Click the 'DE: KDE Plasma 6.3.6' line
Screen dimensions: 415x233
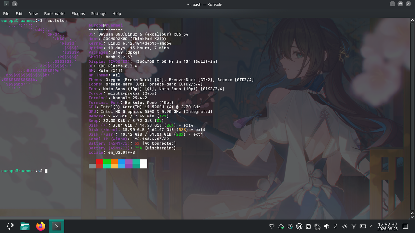(x=113, y=66)
